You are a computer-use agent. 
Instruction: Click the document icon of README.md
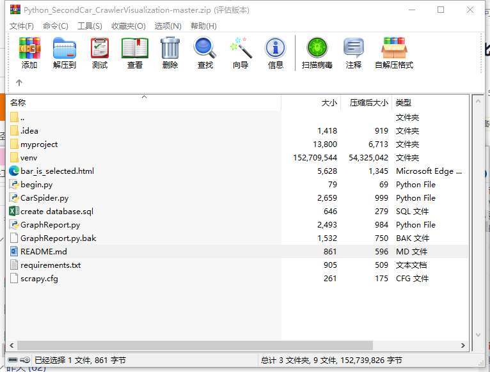[x=14, y=251]
